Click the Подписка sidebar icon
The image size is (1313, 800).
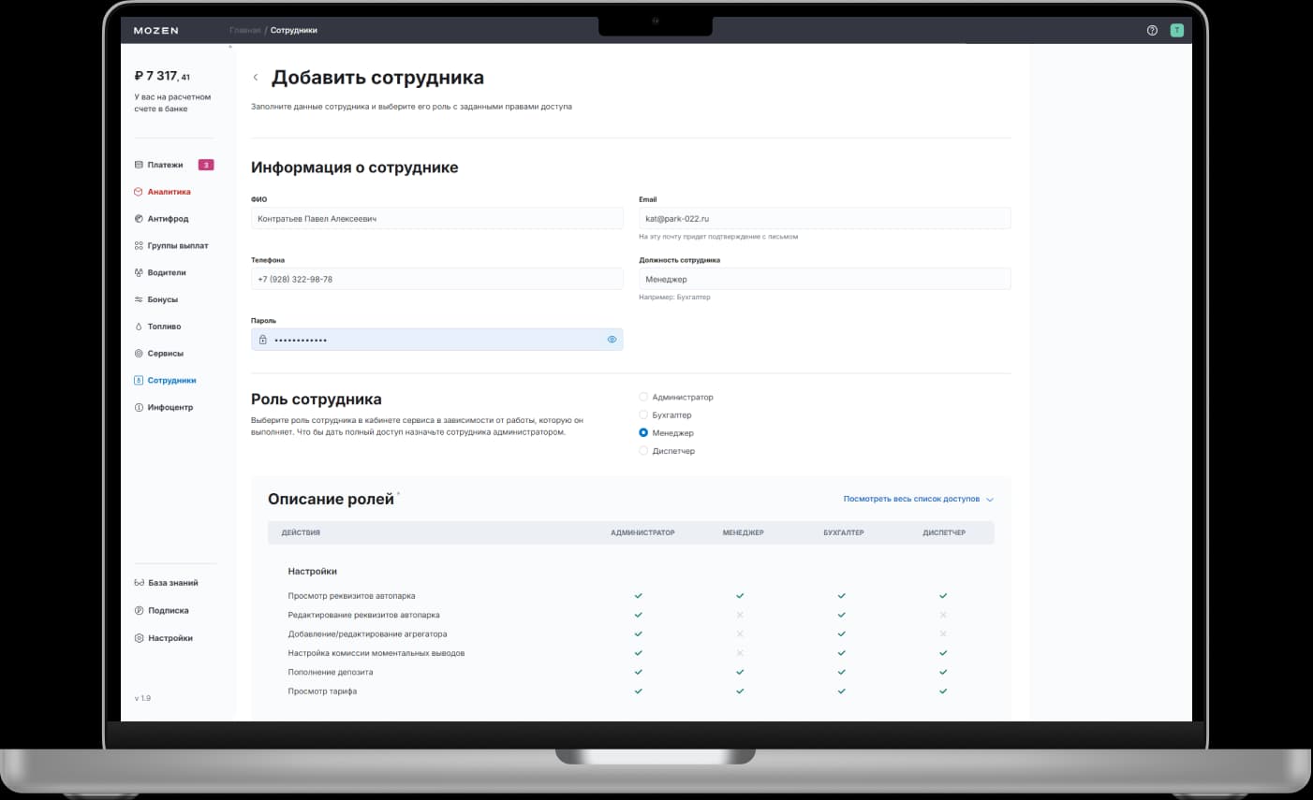coord(140,610)
